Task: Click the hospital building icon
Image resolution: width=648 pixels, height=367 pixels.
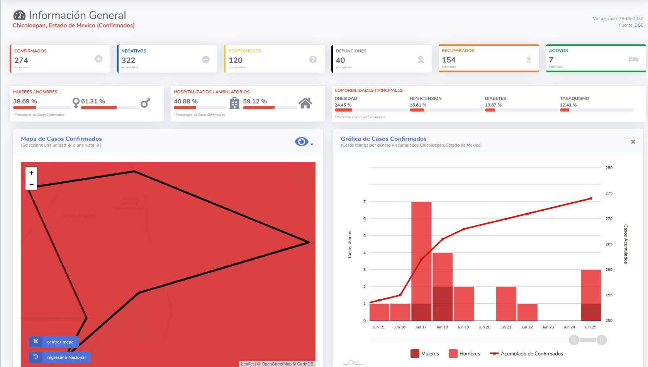Action: pyautogui.click(x=234, y=103)
